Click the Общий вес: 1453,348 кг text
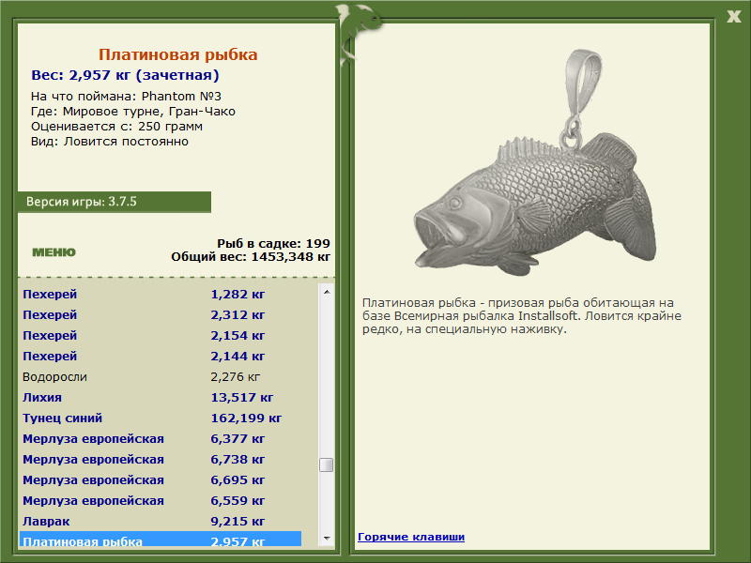Screen dimensions: 751x563 point(251,256)
